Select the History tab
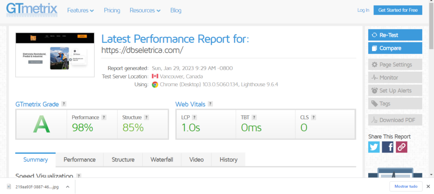Viewport: 434px width, 194px height. pos(228,160)
